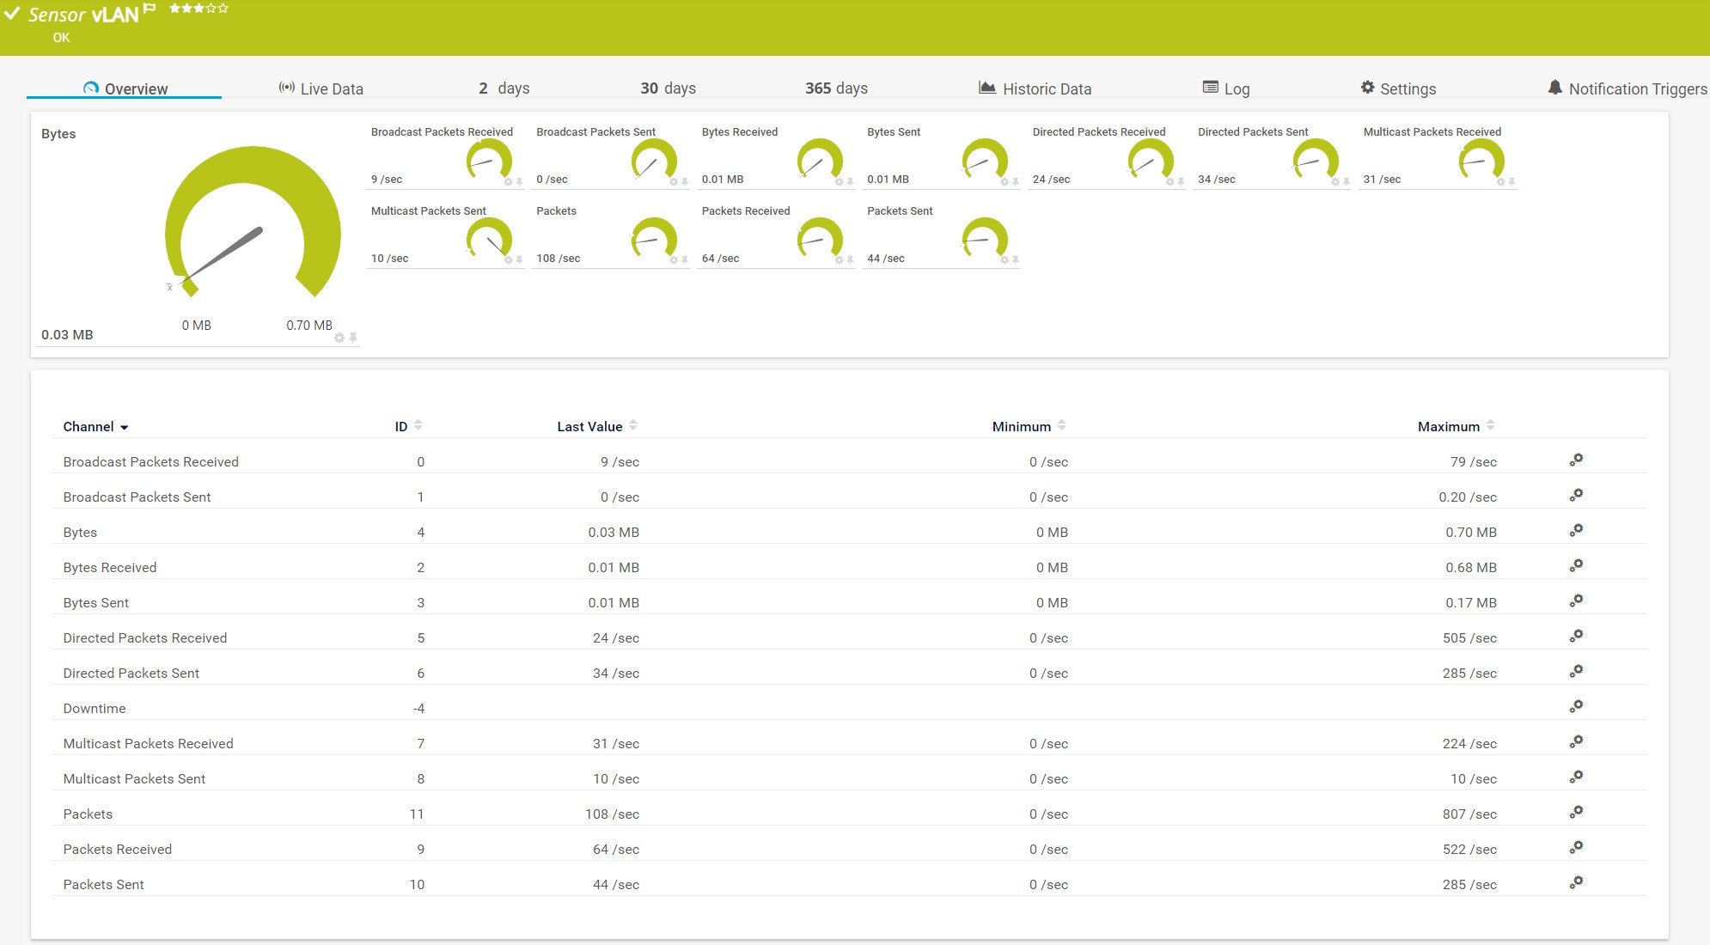Sort table by Channel column arrow
The width and height of the screenshot is (1710, 945).
(x=124, y=428)
